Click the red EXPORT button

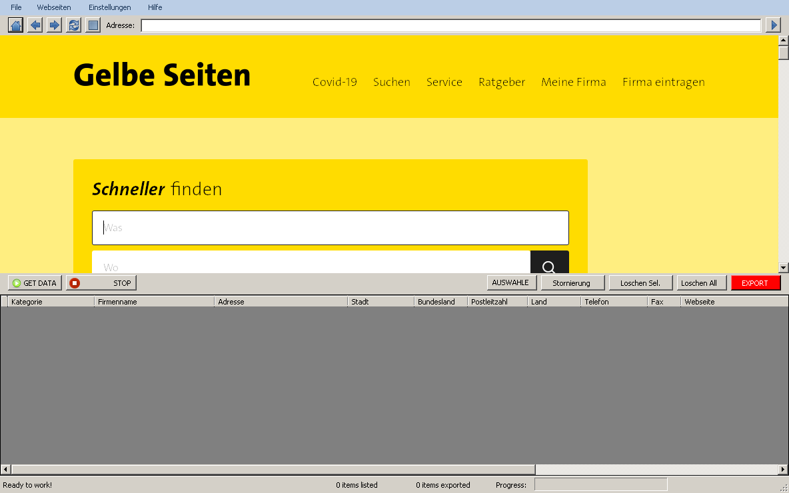(755, 283)
